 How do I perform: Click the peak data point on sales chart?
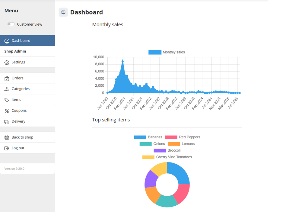coord(122,61)
